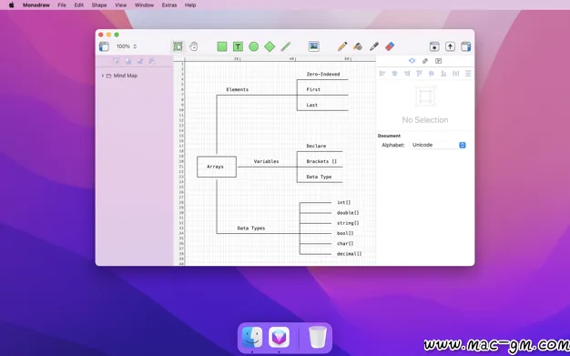Select the Hand pan tool
This screenshot has height=356, width=570.
click(x=193, y=46)
